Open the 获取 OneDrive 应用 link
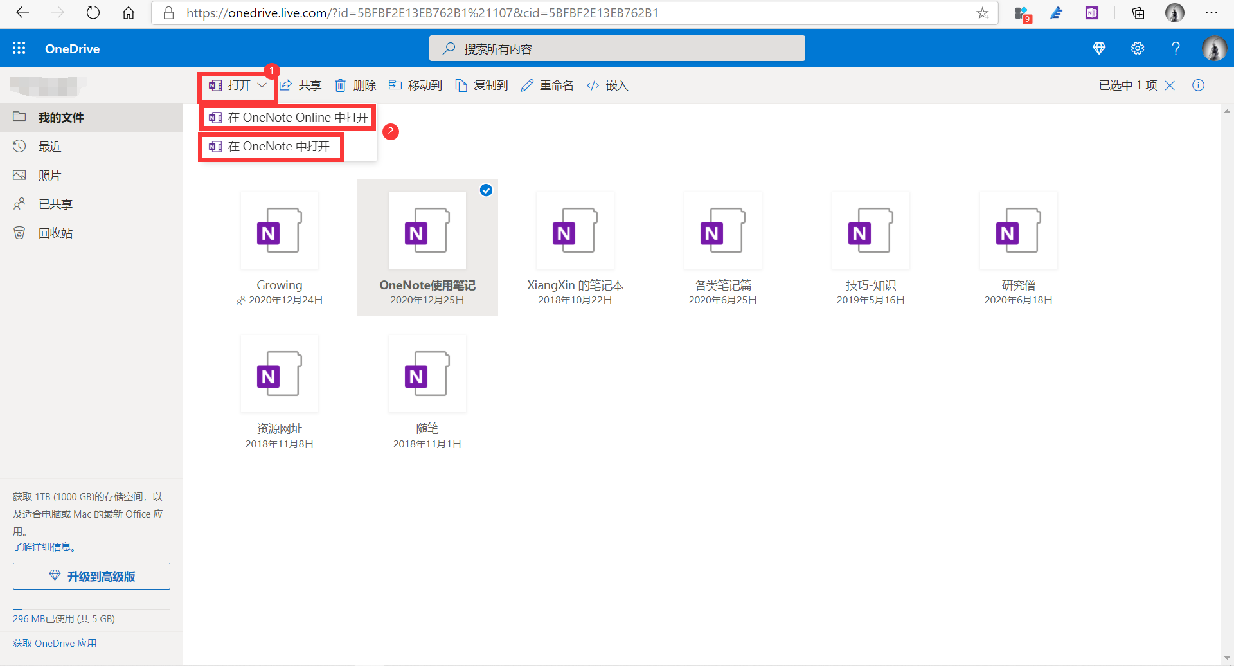 [54, 643]
